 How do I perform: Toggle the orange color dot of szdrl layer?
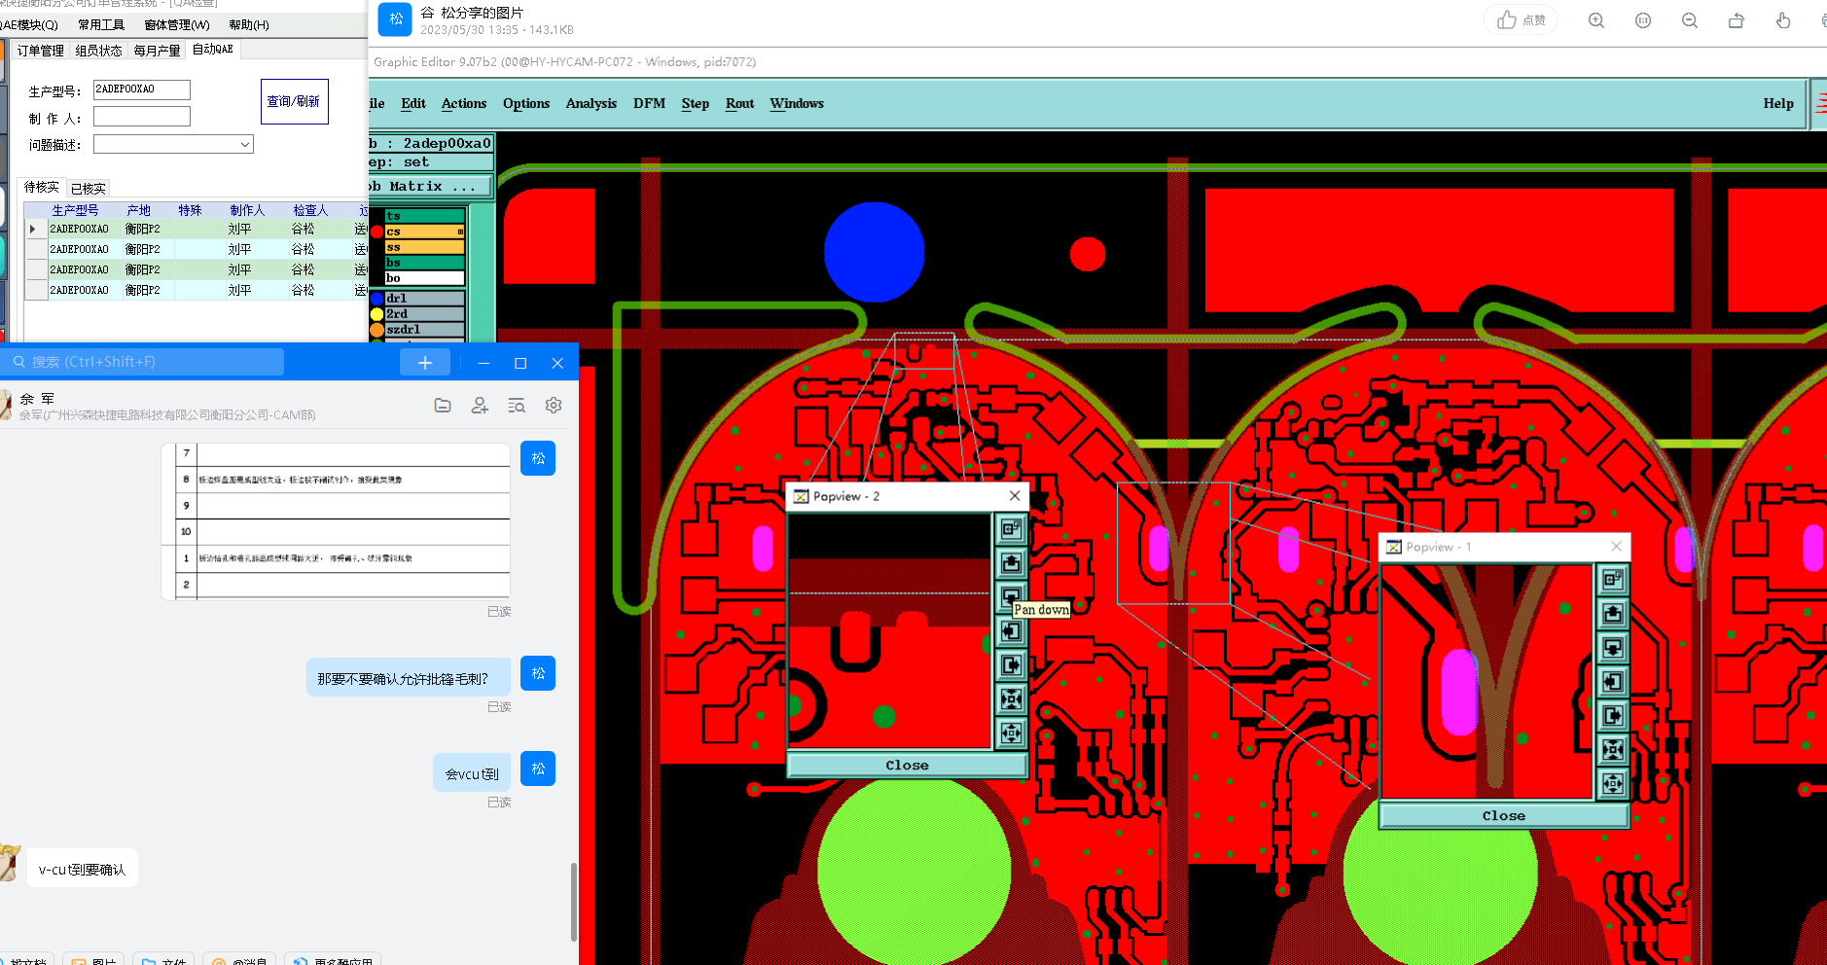click(x=377, y=330)
